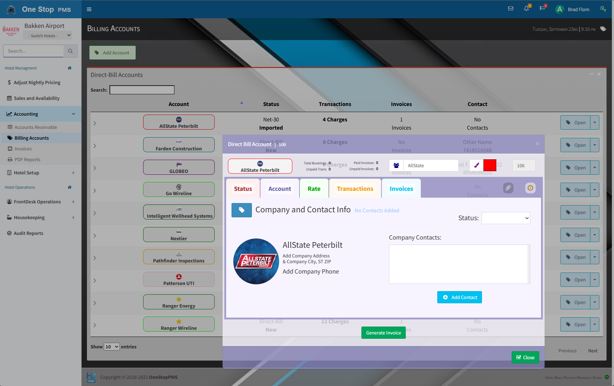
Task: Change the Show entries count dropdown
Action: 112,347
